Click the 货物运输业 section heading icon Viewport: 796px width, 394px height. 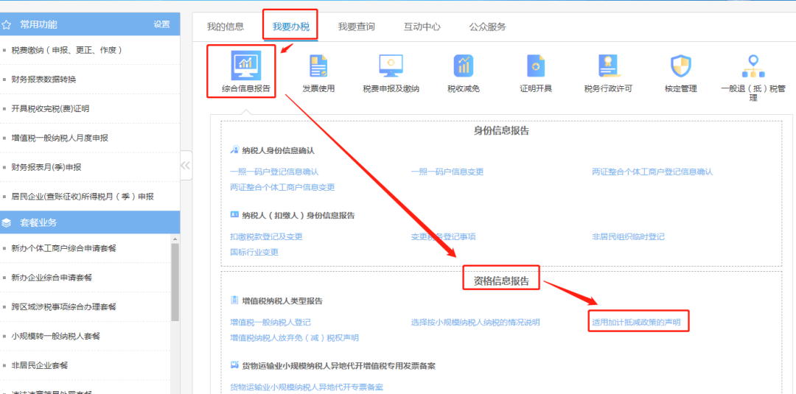pyautogui.click(x=234, y=365)
